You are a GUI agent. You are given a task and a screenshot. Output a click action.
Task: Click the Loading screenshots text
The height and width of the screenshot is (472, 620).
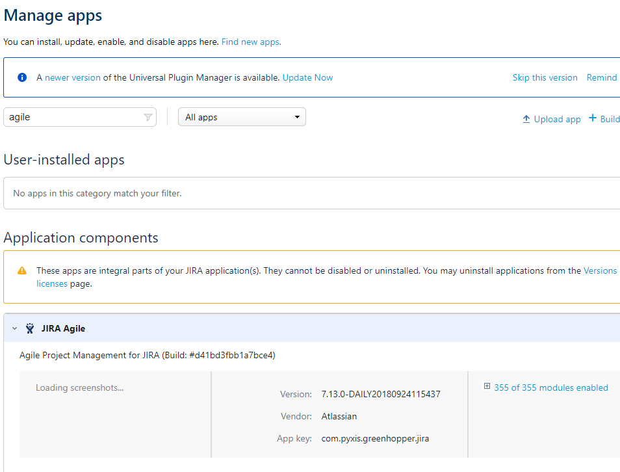79,387
